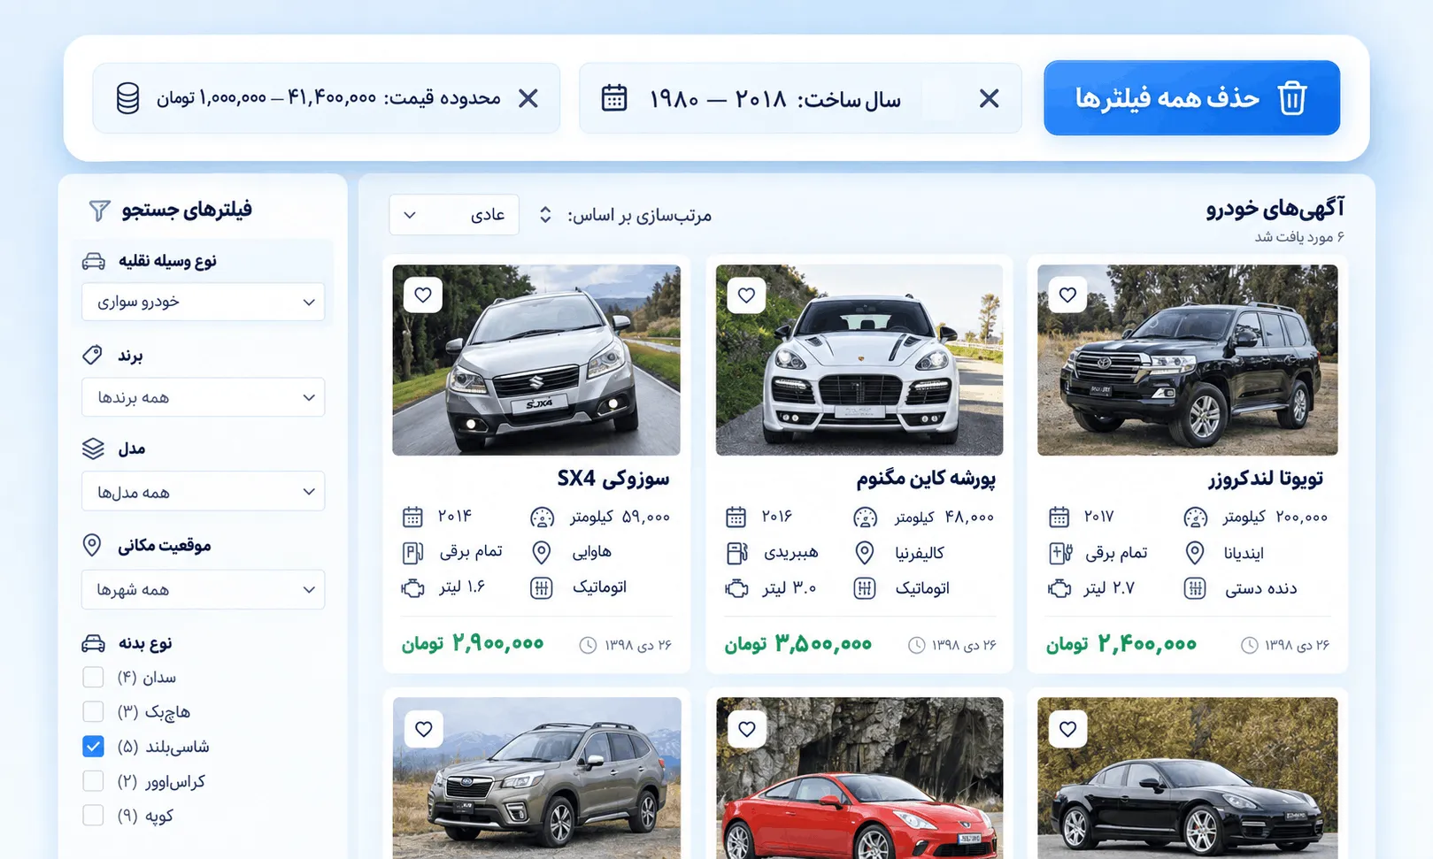The image size is (1433, 859).
Task: Click the car icon next to vehicle type label
Action: [94, 261]
